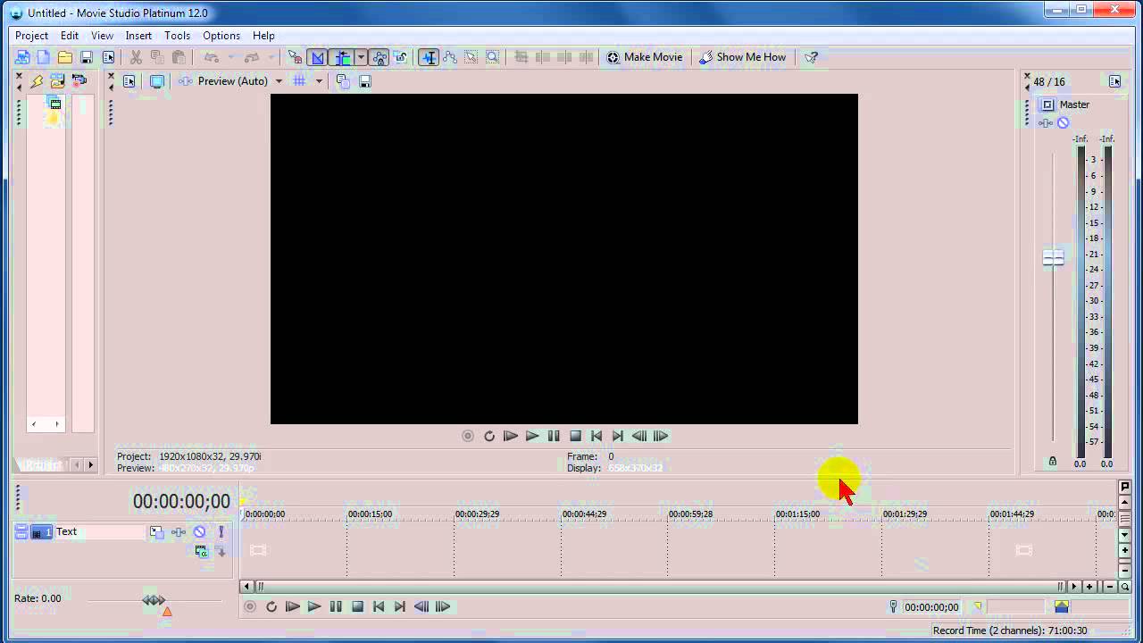The height and width of the screenshot is (643, 1143).
Task: Select the Envelope Edit tool icon
Action: pos(450,57)
